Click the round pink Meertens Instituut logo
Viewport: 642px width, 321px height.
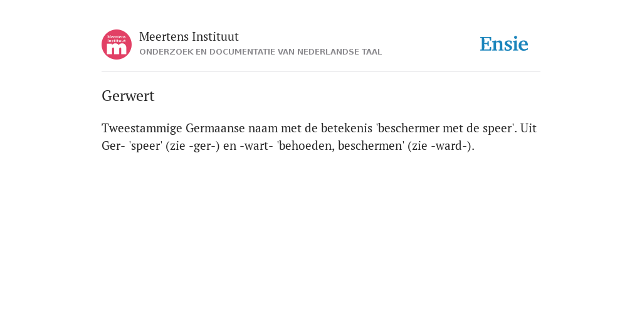117,45
